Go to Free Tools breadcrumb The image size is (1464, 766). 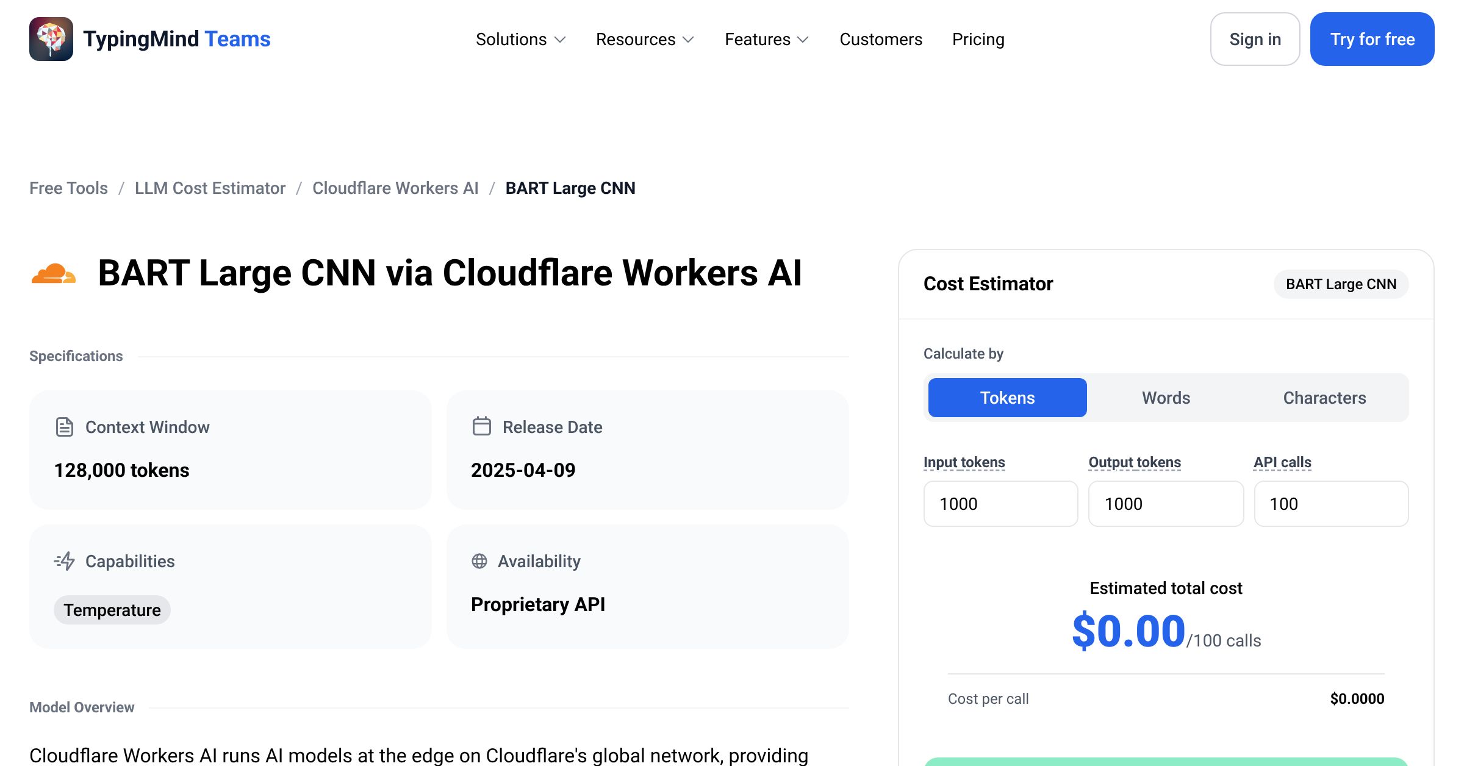(x=68, y=188)
